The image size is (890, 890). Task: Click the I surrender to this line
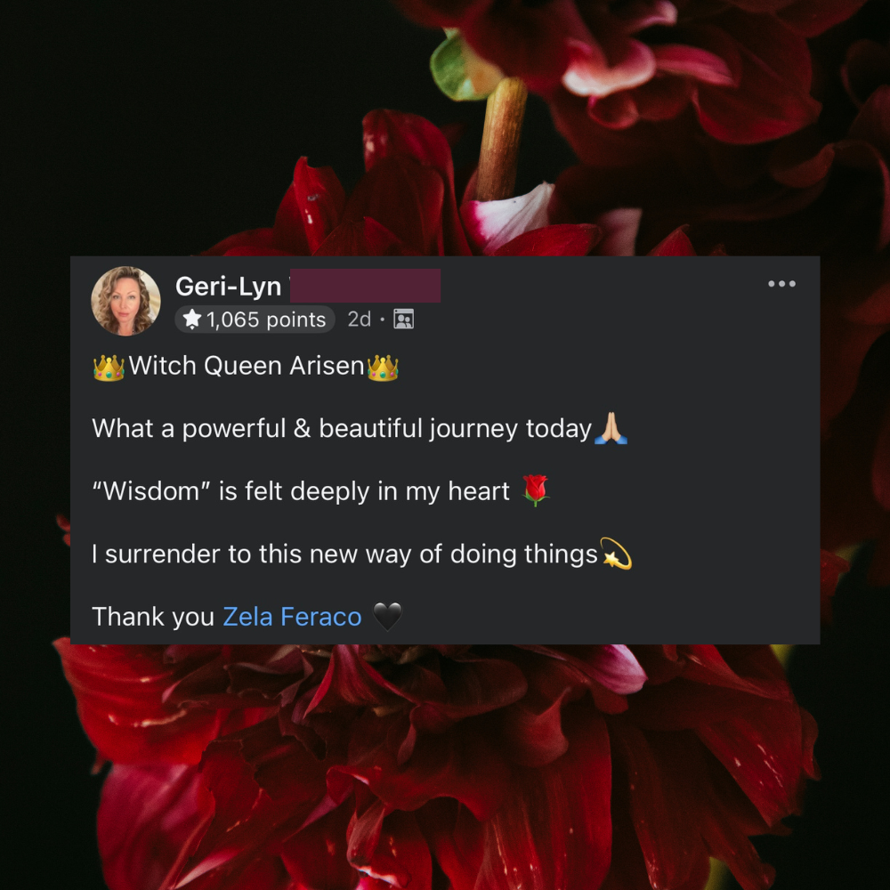pyautogui.click(x=345, y=554)
